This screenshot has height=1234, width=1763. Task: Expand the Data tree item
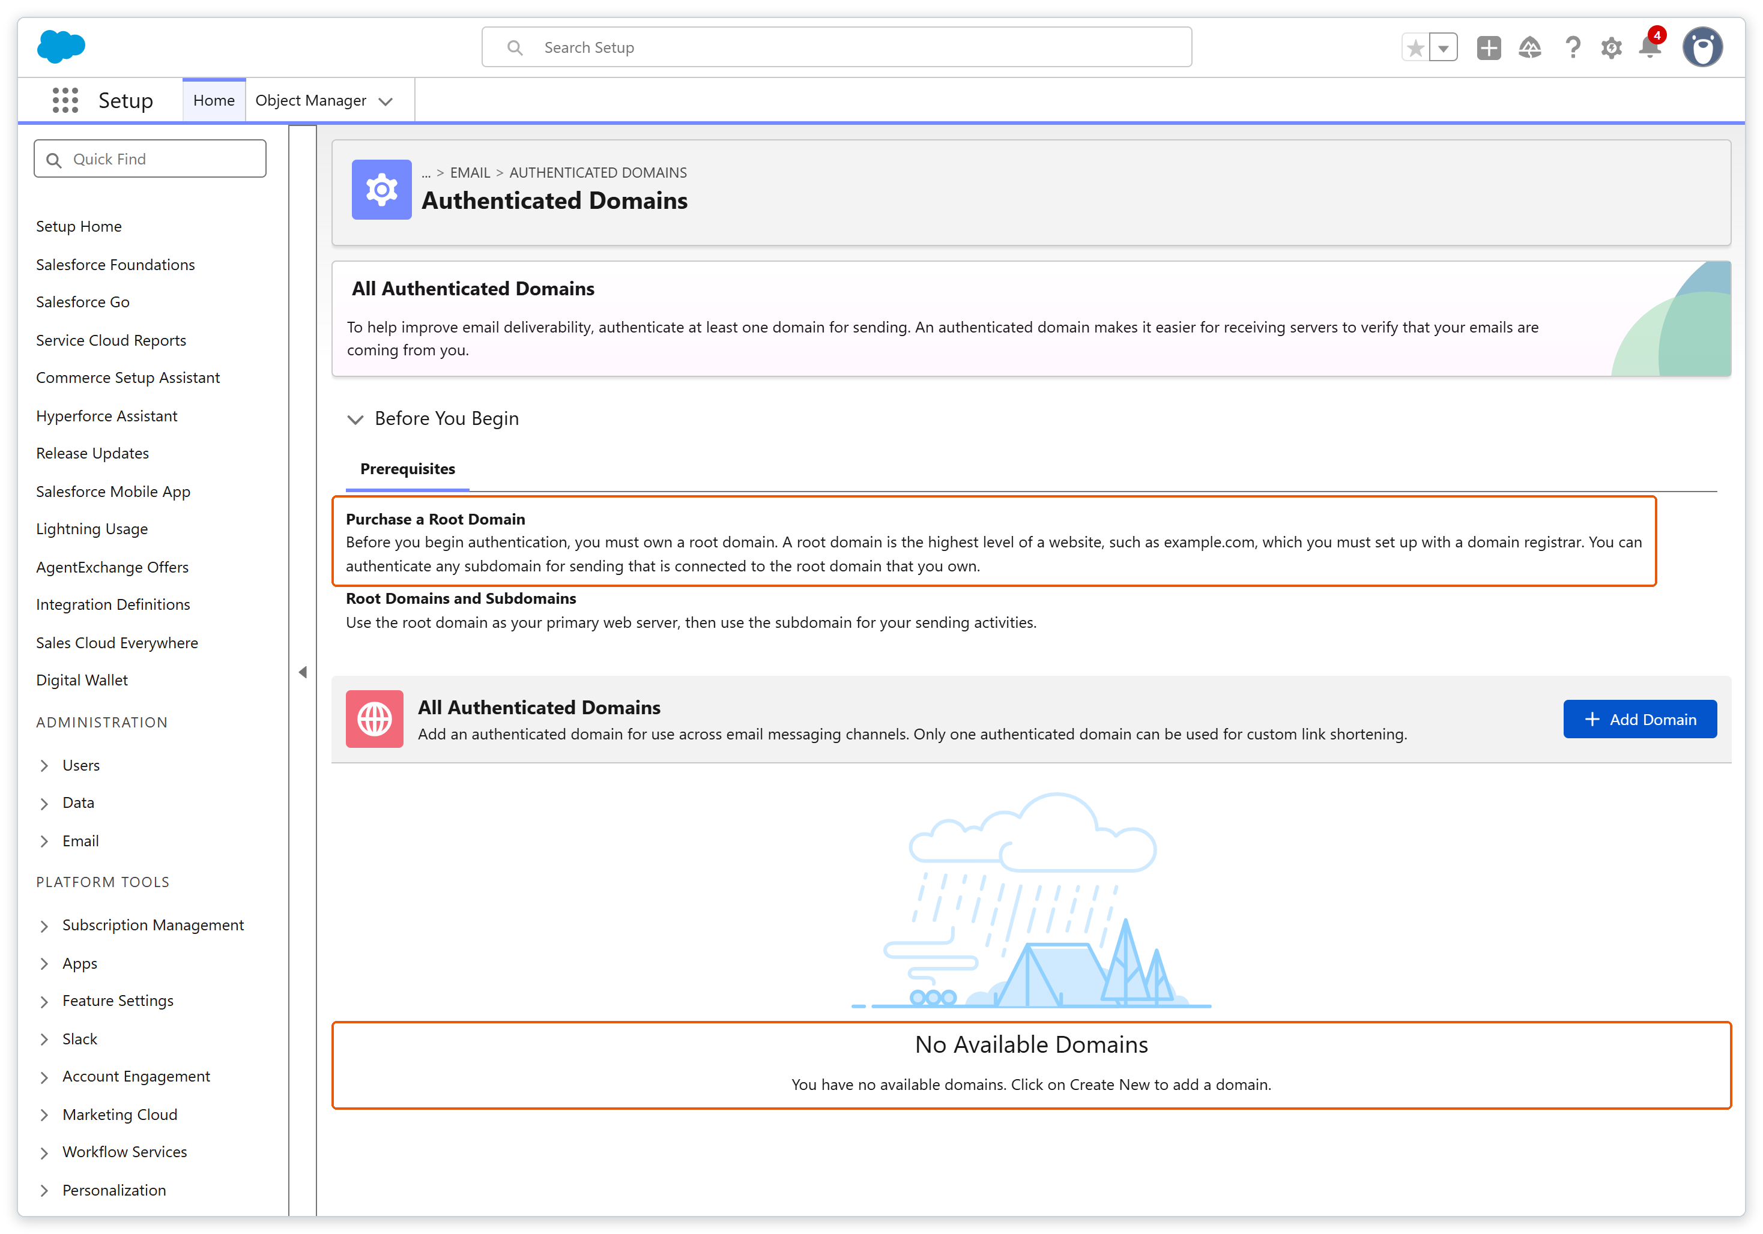click(44, 804)
